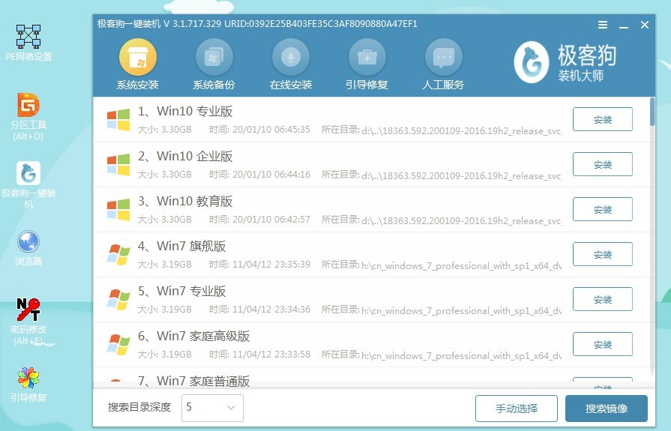This screenshot has height=431, width=671.
Task: Click Windows logo of Win10 教育版 row
Action: pyautogui.click(x=118, y=210)
